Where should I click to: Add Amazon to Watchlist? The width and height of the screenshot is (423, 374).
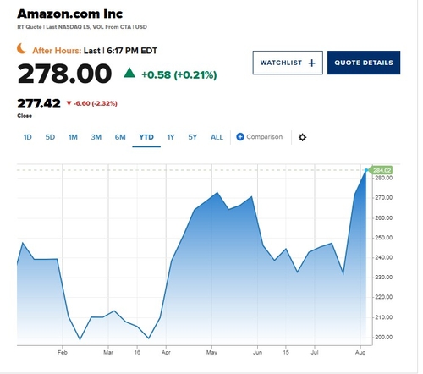(288, 63)
